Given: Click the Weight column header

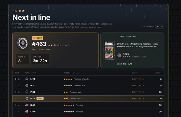Looking at the screenshot, I should [158, 73].
